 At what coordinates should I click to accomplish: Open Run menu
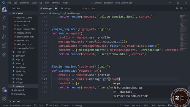(47, 3)
